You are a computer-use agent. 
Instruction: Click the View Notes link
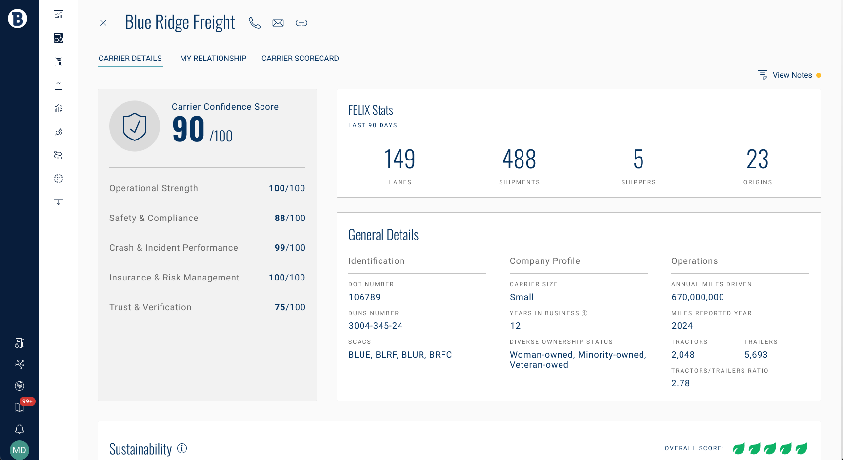792,75
